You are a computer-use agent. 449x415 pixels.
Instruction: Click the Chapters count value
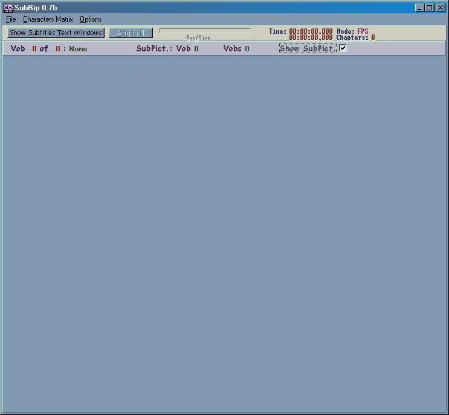point(373,37)
